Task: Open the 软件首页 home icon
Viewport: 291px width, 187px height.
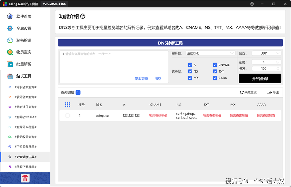Action: 10,16
